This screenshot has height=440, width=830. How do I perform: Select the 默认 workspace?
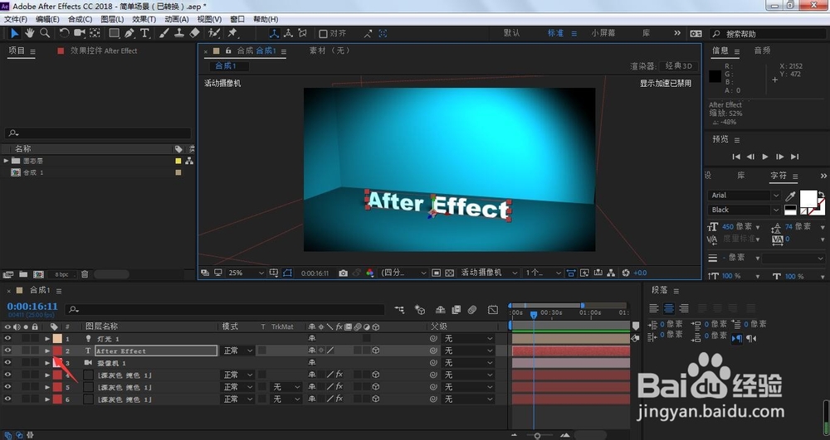(511, 33)
